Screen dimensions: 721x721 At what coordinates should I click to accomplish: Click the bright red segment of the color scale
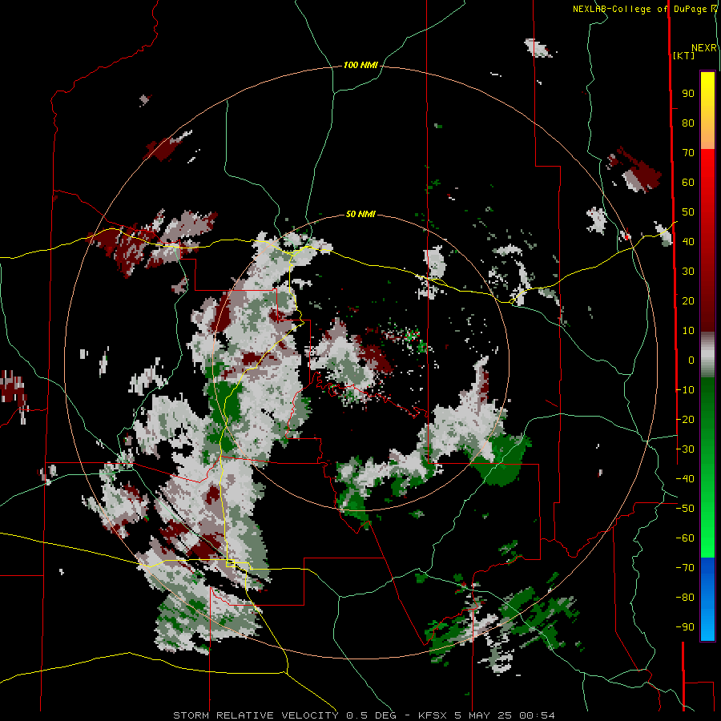click(x=707, y=170)
